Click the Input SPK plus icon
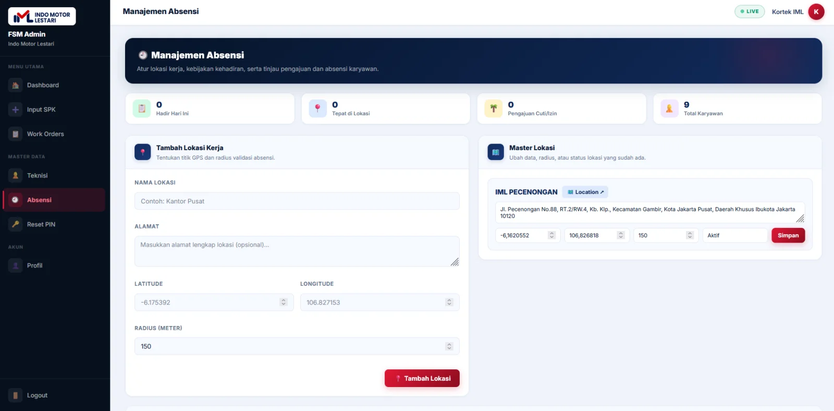834x411 pixels. 16,110
